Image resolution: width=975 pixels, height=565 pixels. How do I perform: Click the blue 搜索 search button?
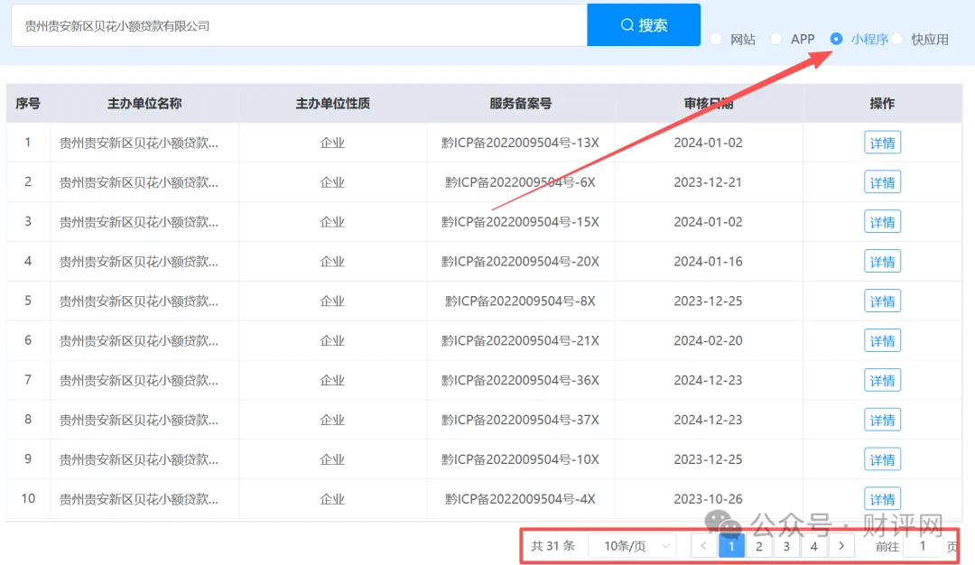[x=644, y=25]
